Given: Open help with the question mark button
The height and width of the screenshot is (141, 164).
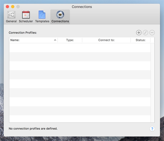Looking at the screenshot, I should [152, 129].
